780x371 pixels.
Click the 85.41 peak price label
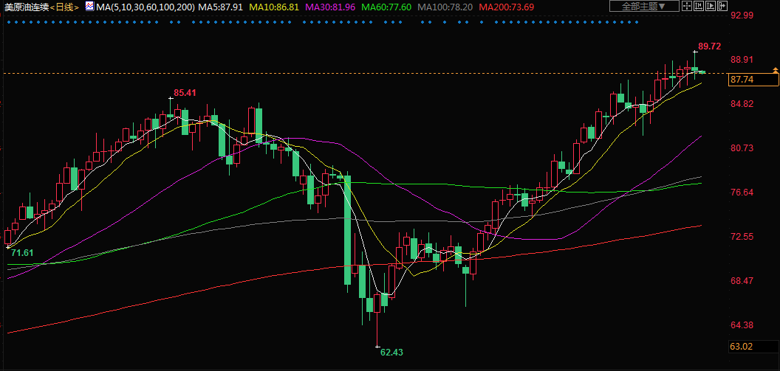(185, 93)
